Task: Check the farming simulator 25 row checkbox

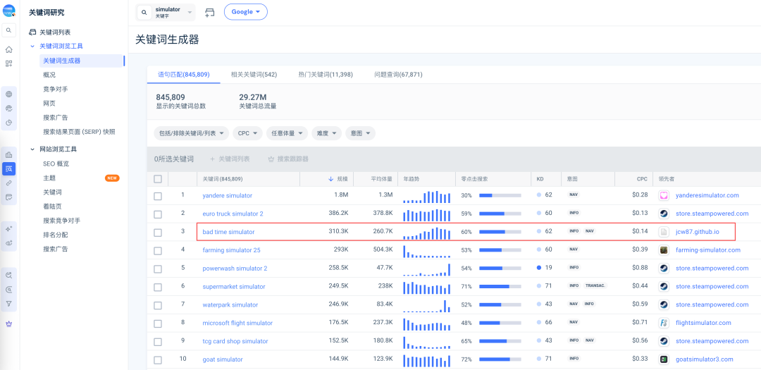Action: (x=158, y=251)
